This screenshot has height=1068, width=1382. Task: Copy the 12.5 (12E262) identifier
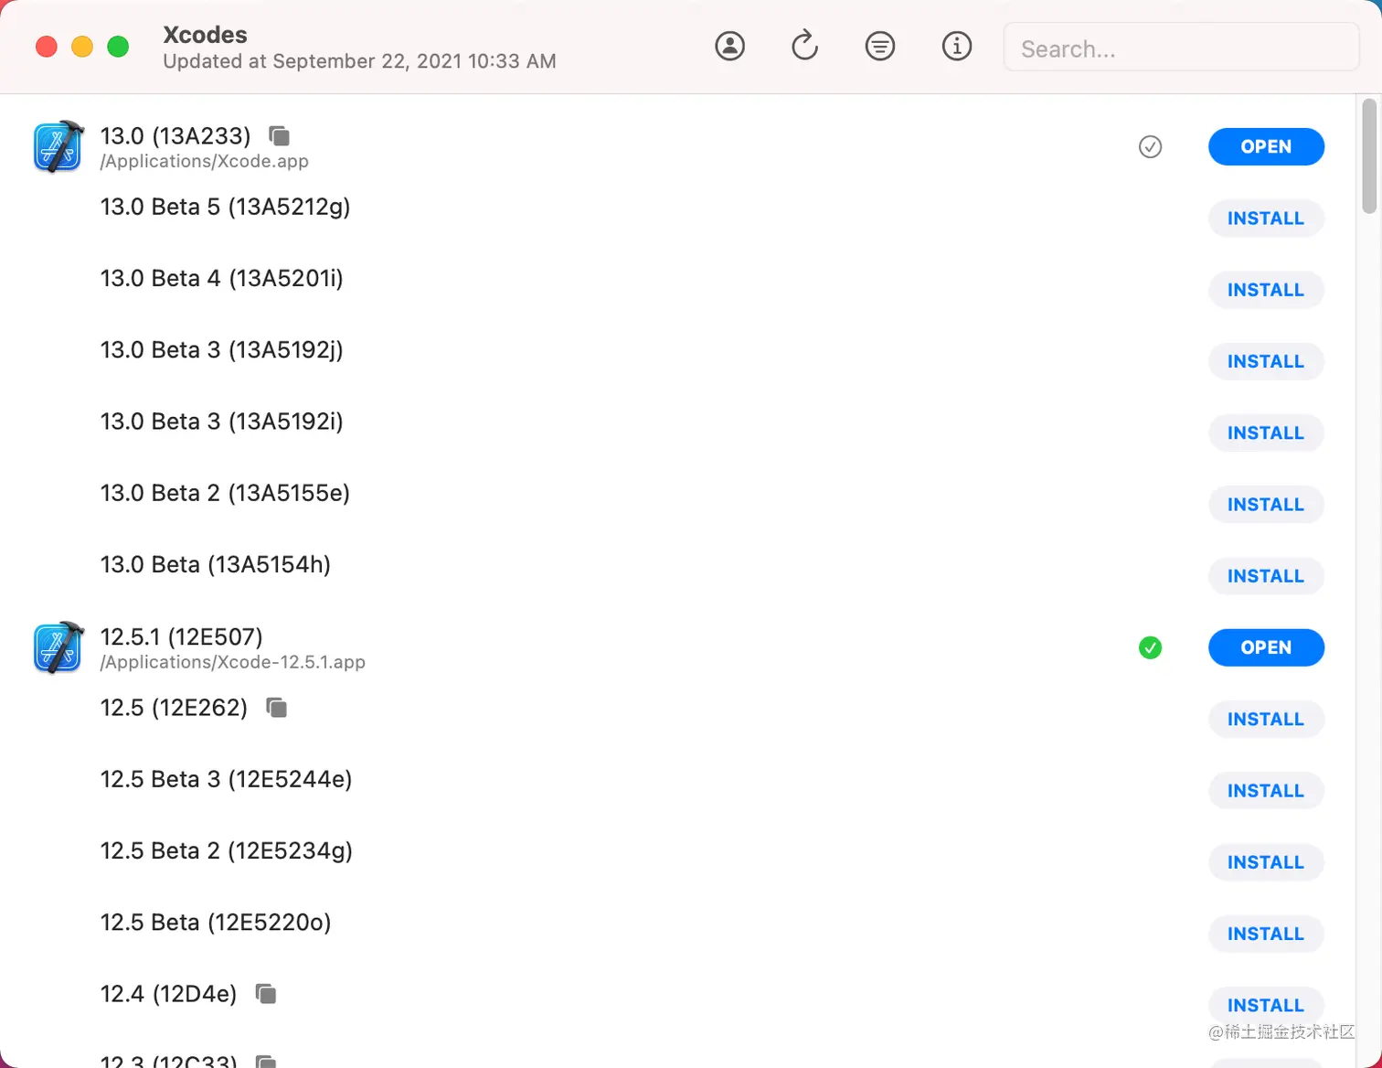point(277,708)
